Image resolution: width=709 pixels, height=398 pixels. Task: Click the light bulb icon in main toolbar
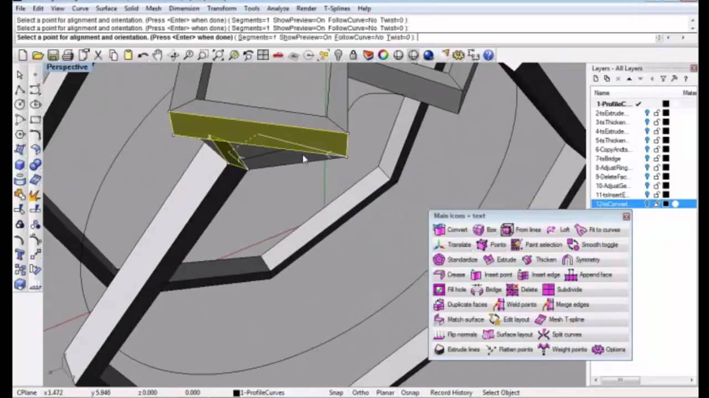(x=338, y=55)
